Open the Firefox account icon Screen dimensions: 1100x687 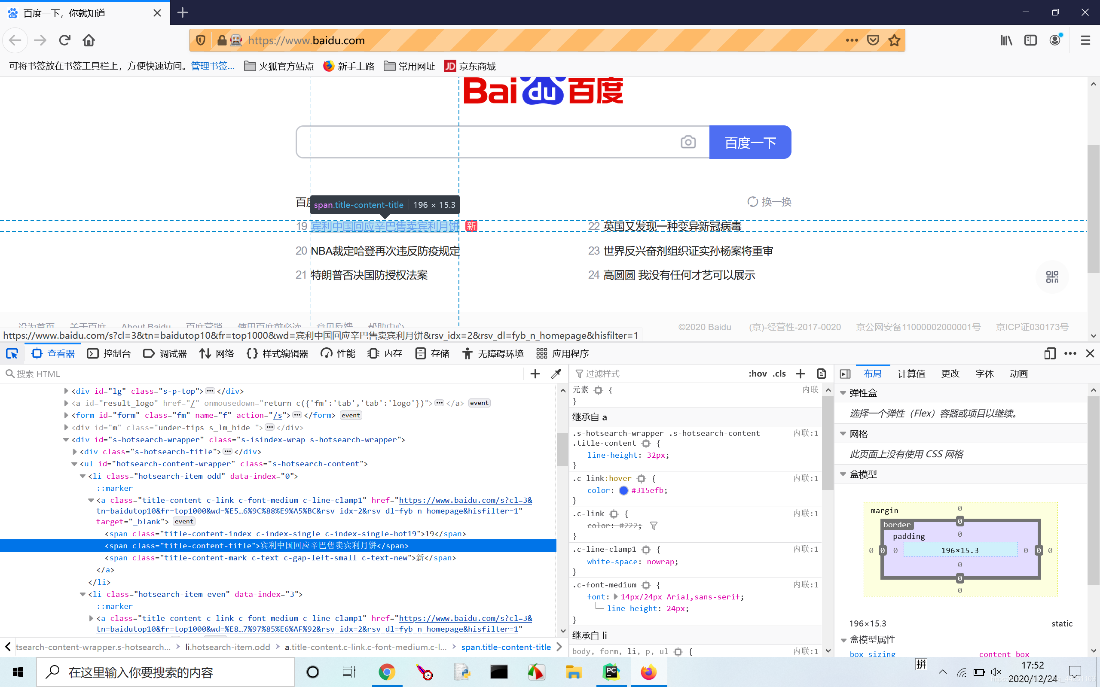click(1055, 40)
